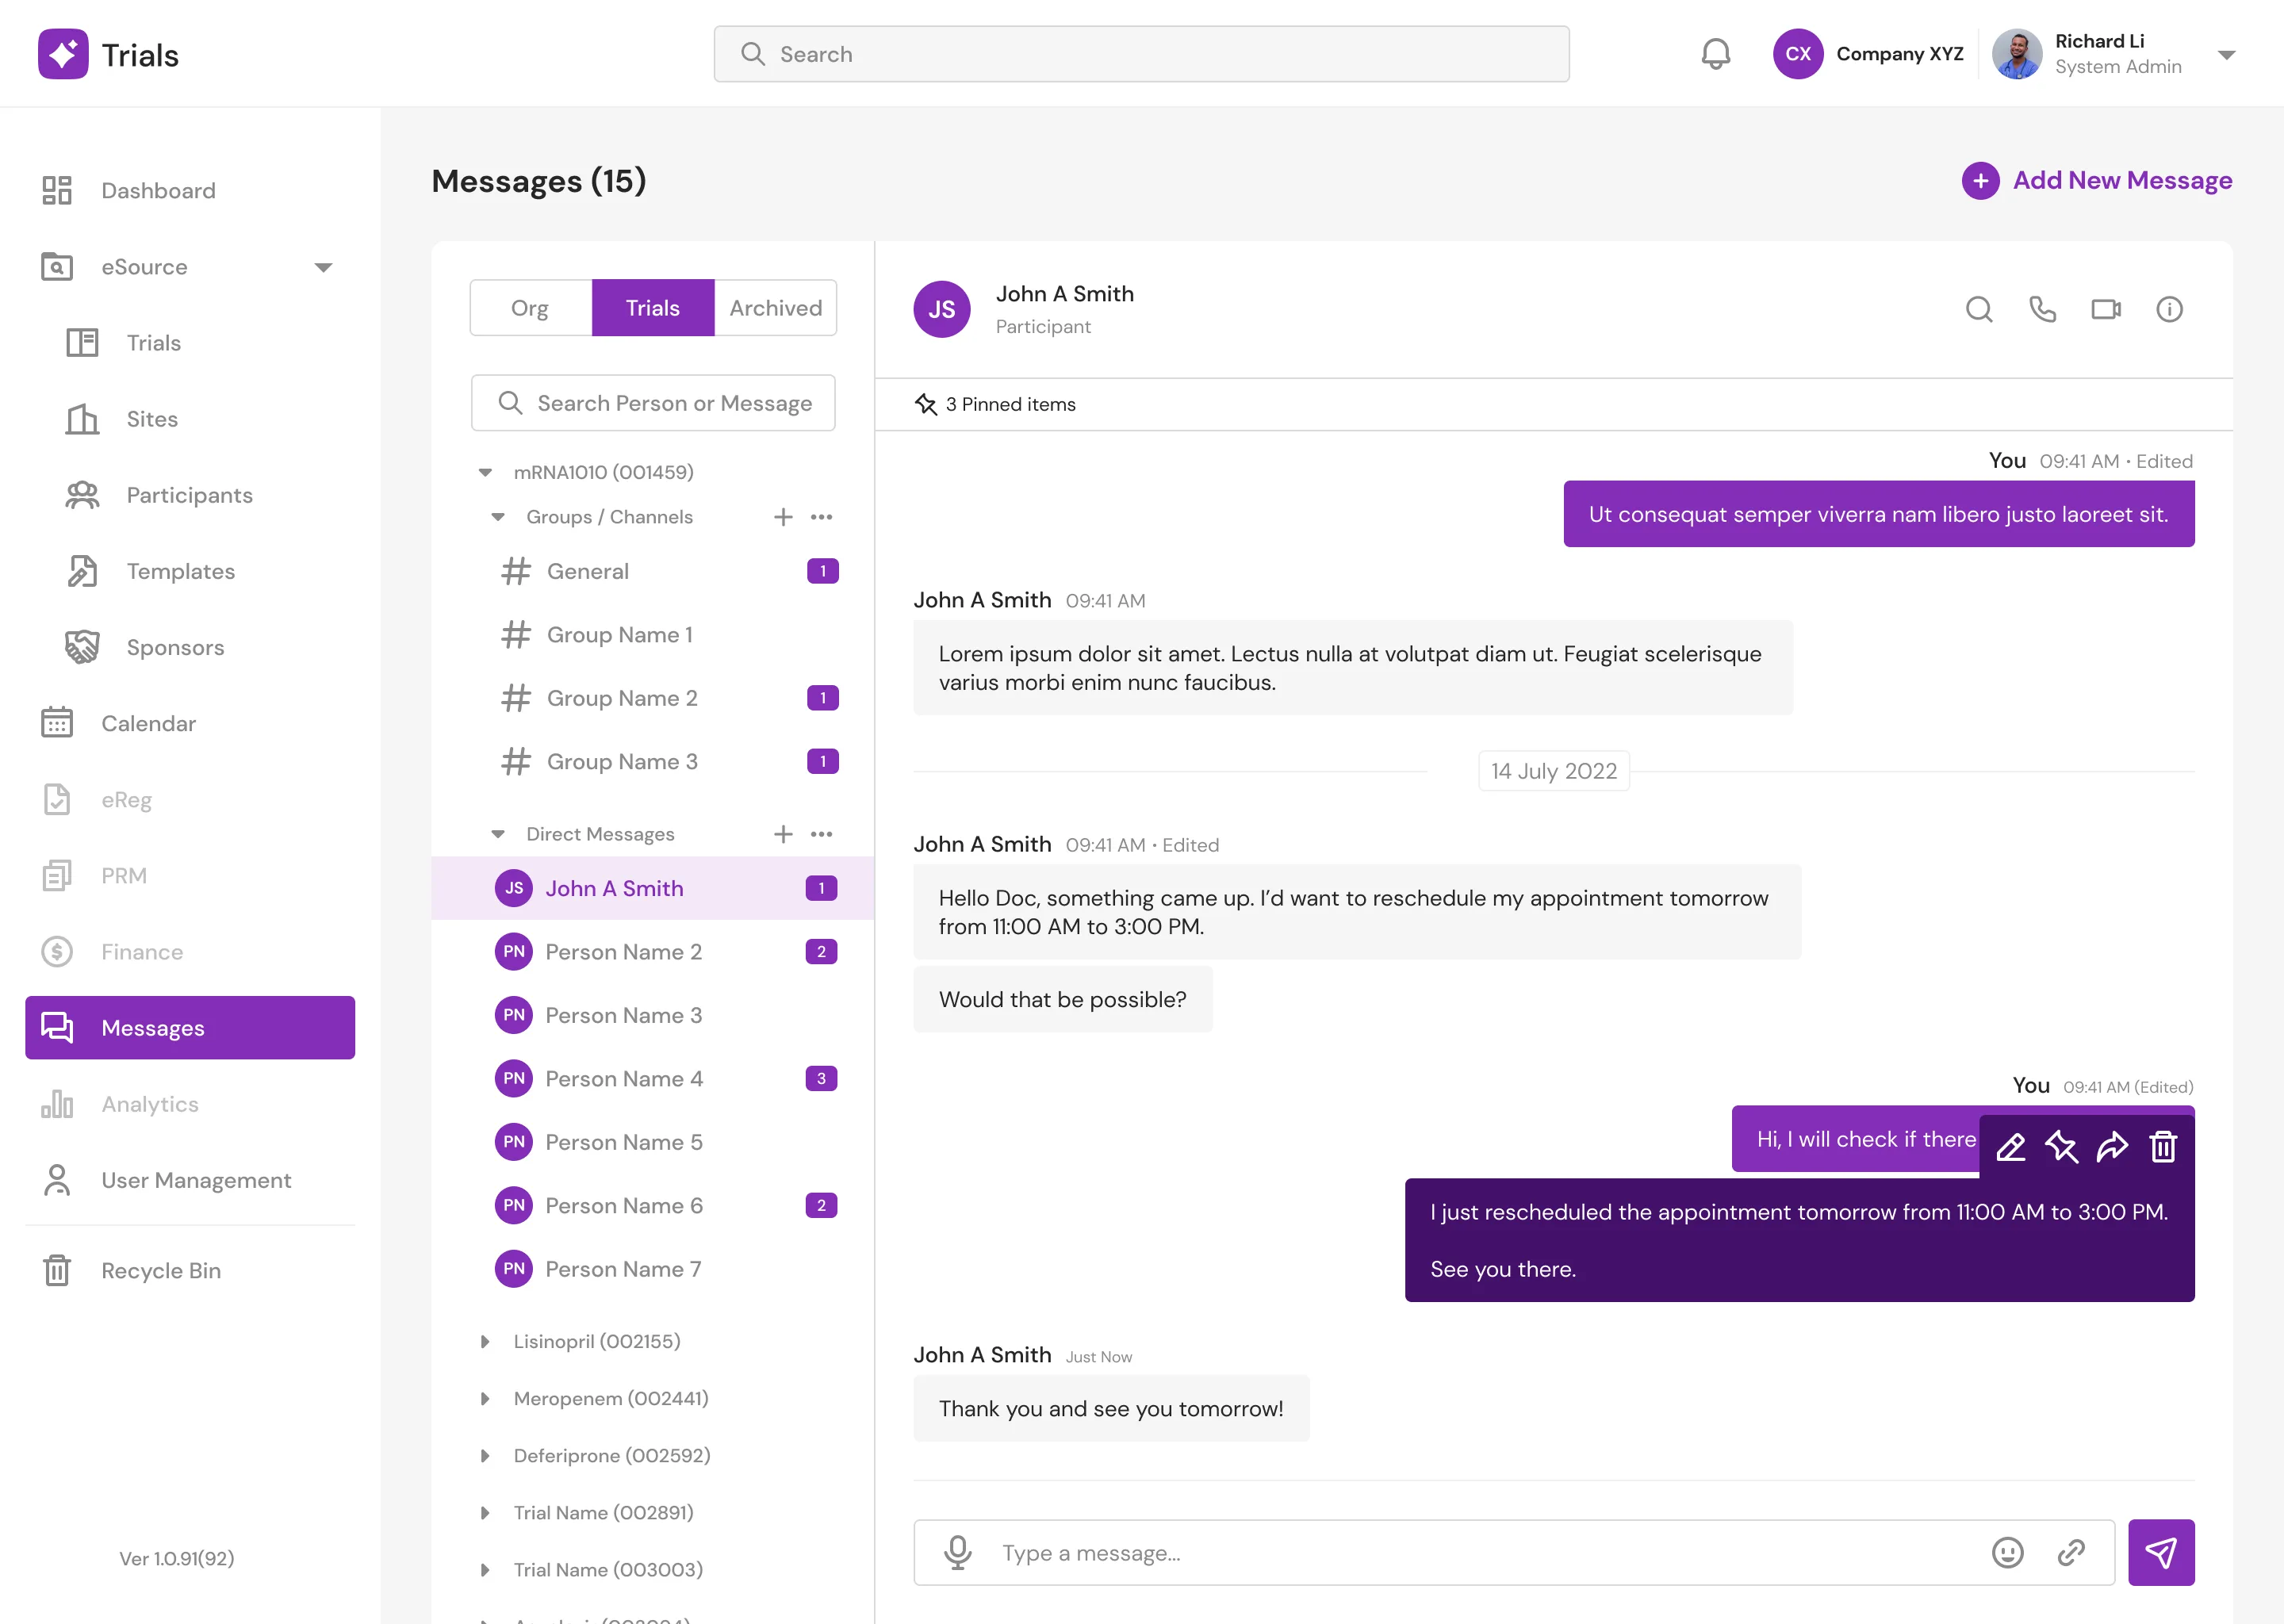Screen dimensions: 2284x1624
Task: Click the Type a message input
Action: tap(1514, 1552)
